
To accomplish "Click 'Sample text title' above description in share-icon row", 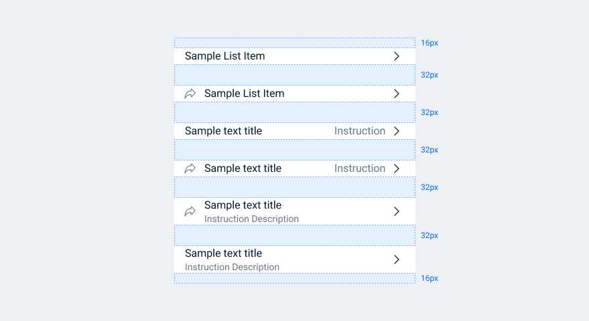I will [x=243, y=205].
